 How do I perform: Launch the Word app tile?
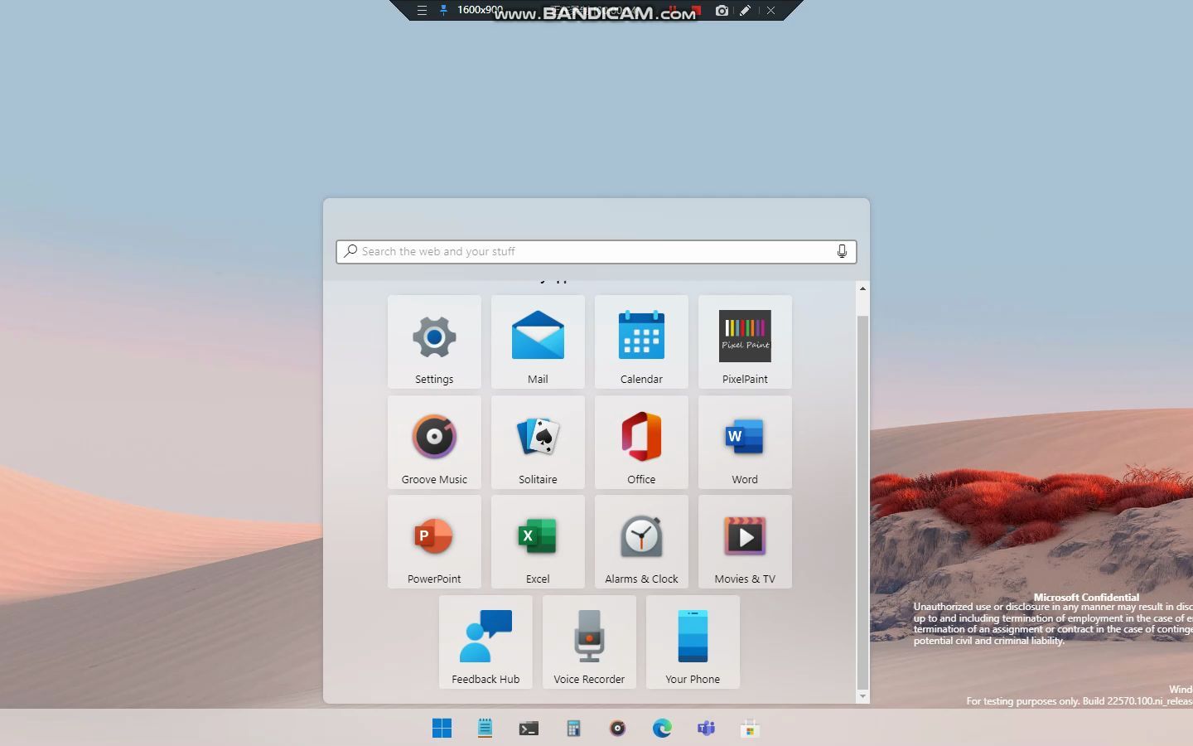pos(745,442)
